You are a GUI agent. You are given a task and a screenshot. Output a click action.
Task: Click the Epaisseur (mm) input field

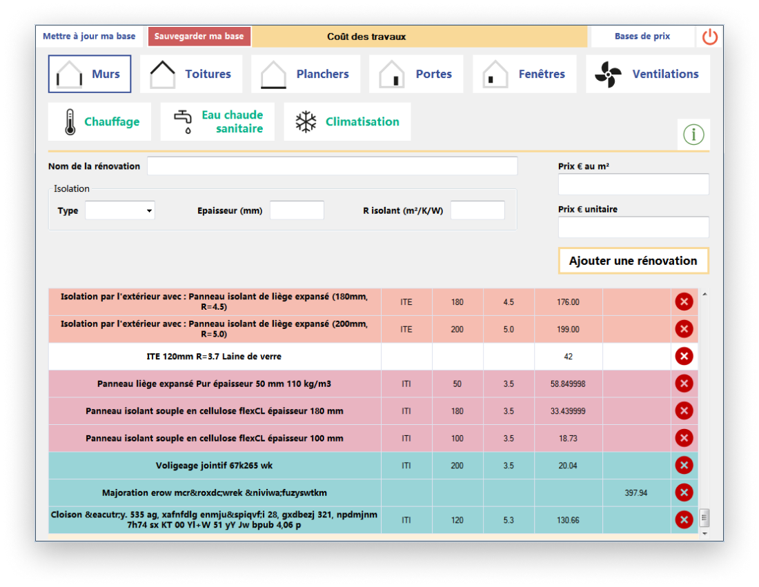[x=297, y=210]
